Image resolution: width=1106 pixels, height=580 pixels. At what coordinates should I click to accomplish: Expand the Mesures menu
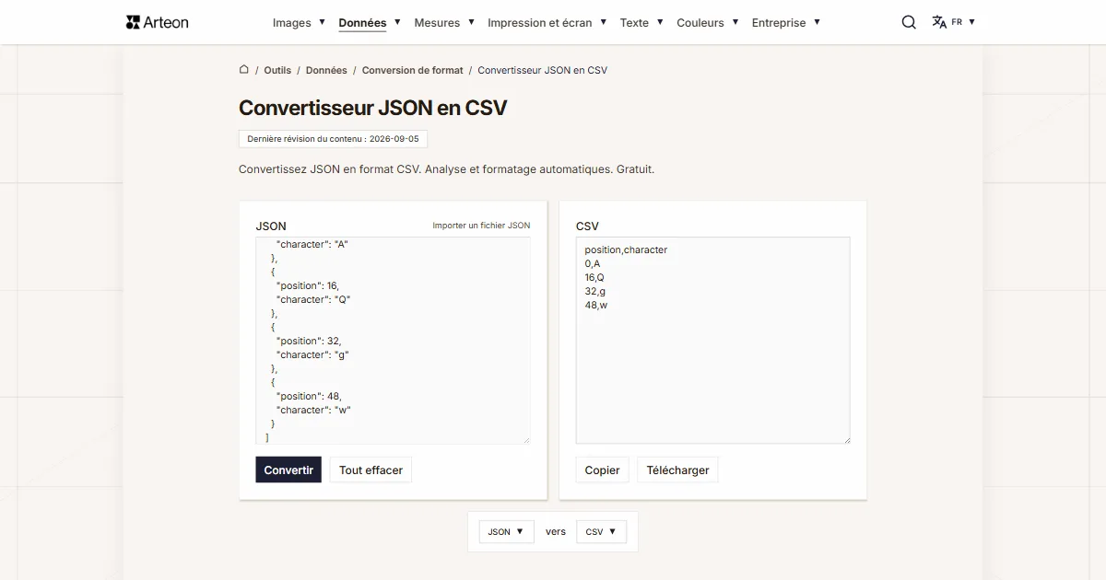[444, 22]
